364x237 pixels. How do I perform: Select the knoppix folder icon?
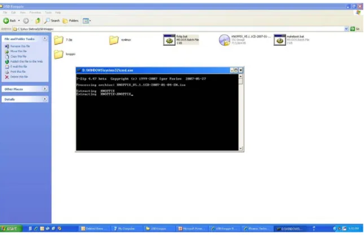[x=59, y=54]
